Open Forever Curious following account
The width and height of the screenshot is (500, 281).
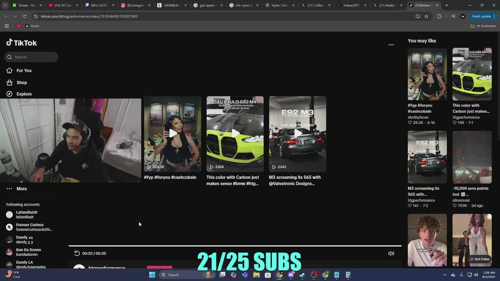pos(29,227)
